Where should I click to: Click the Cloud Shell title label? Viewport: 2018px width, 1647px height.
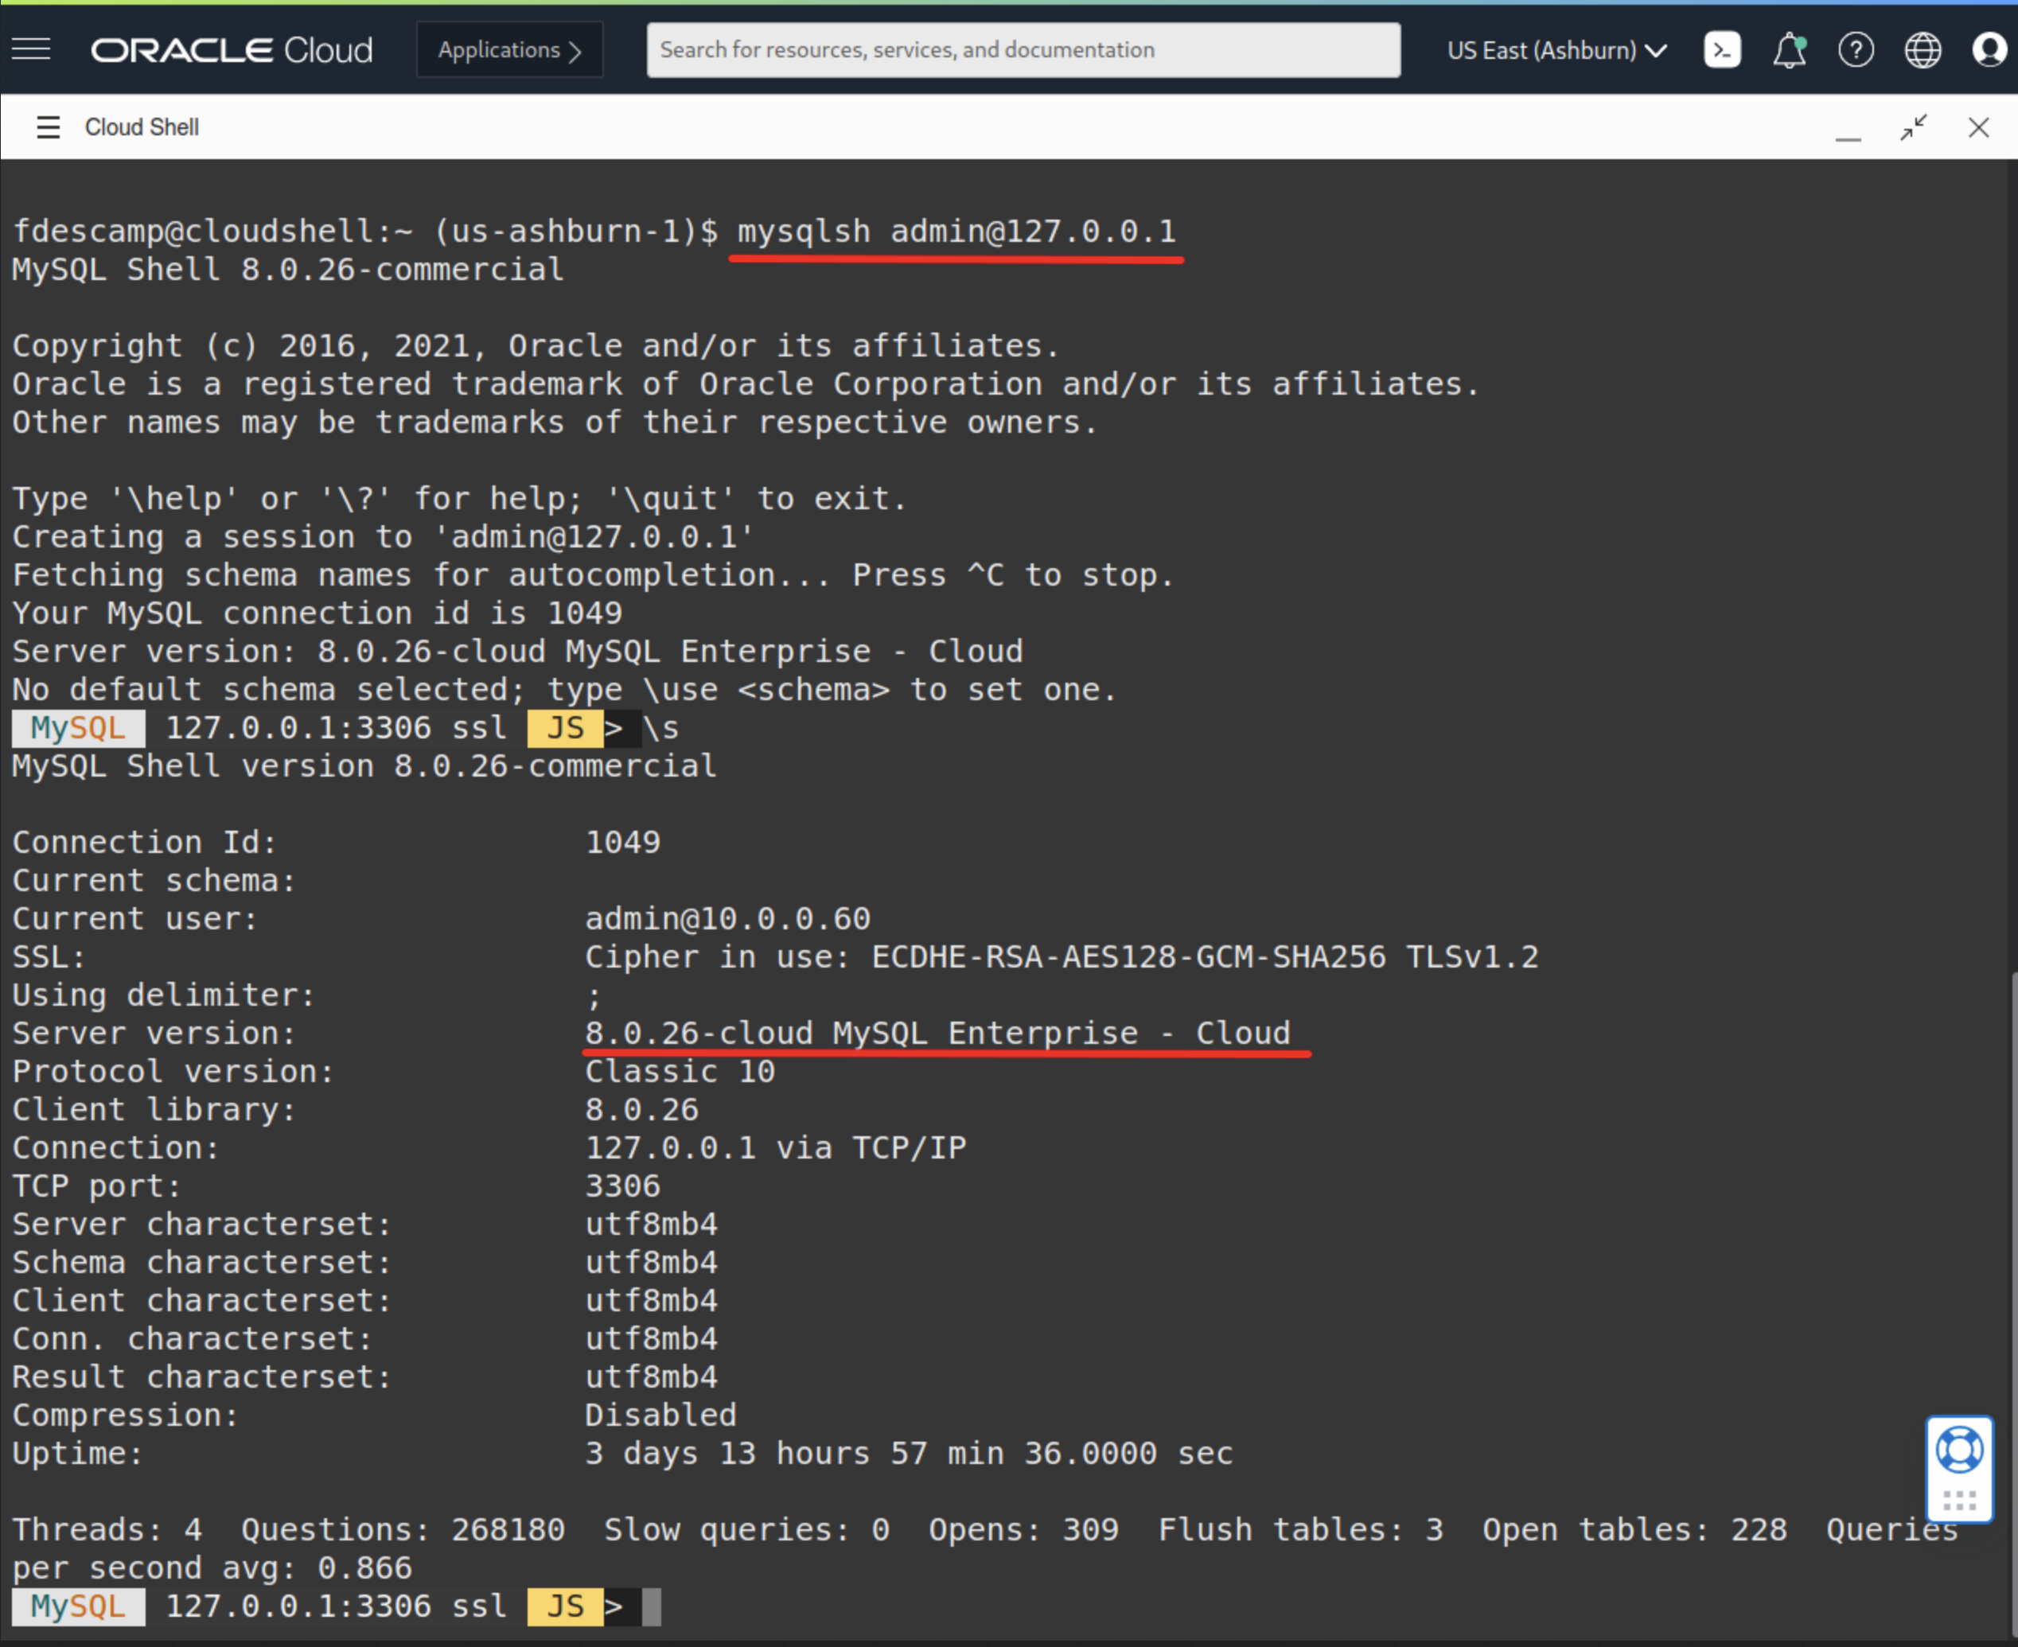click(x=142, y=127)
